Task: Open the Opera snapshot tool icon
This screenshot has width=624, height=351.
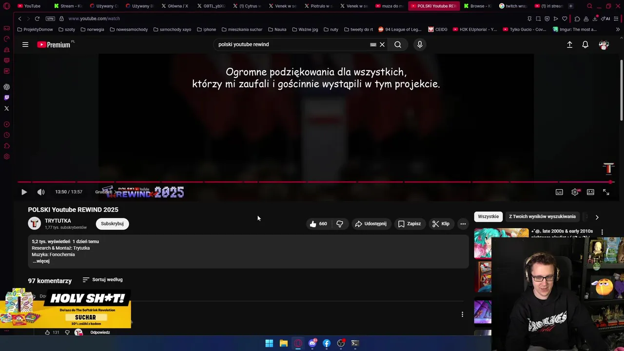Action: pos(538,19)
